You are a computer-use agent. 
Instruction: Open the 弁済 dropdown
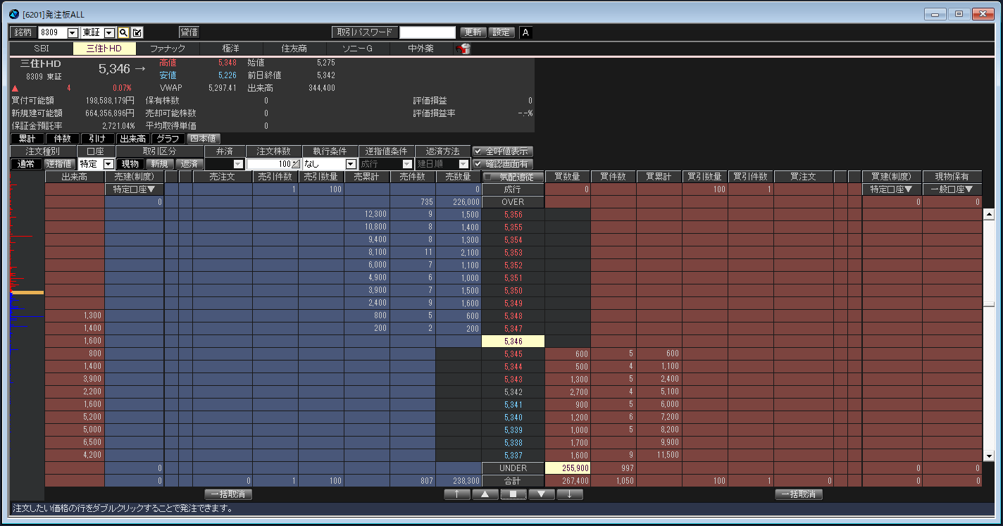point(238,164)
